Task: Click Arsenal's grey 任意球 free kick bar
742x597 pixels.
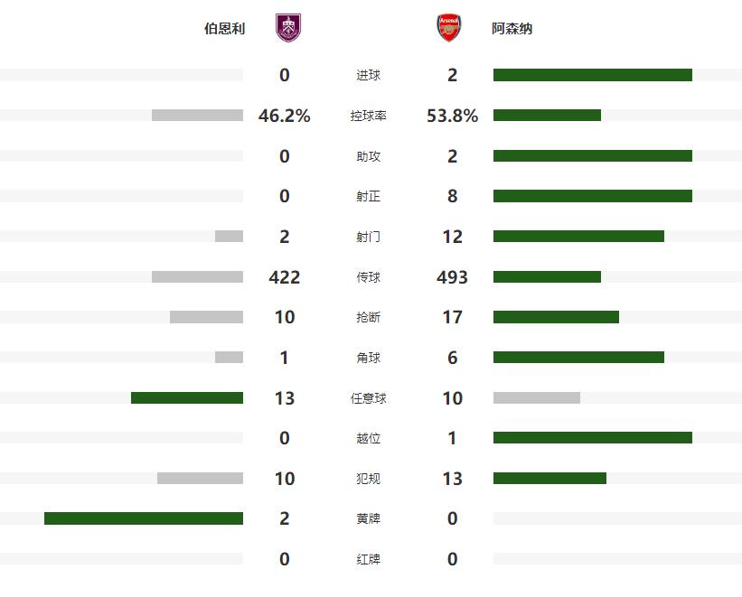Action: pos(536,397)
